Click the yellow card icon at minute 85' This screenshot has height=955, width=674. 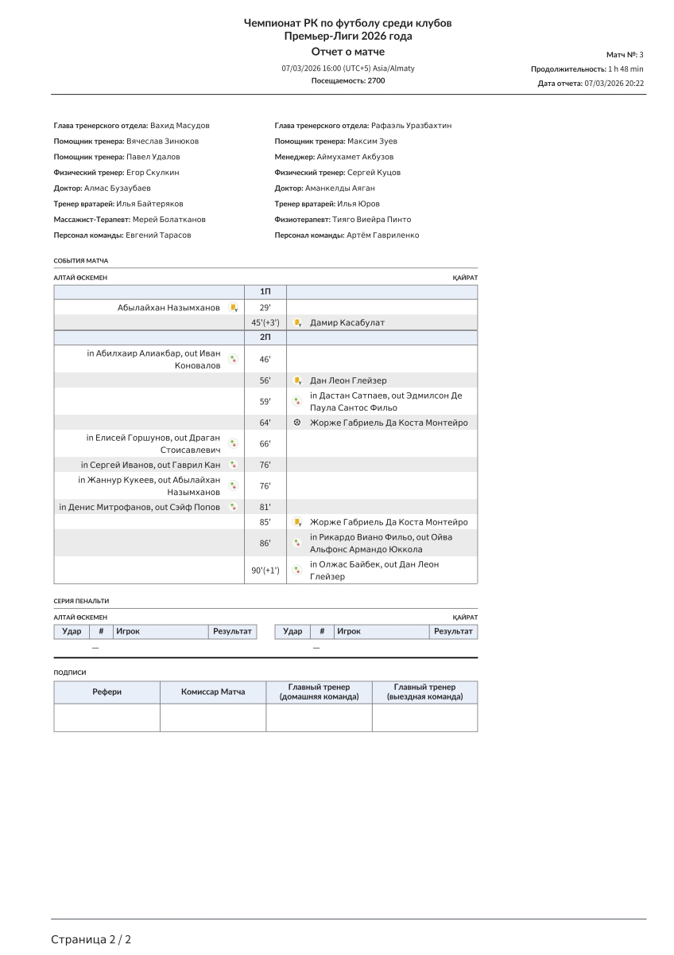pyautogui.click(x=297, y=522)
